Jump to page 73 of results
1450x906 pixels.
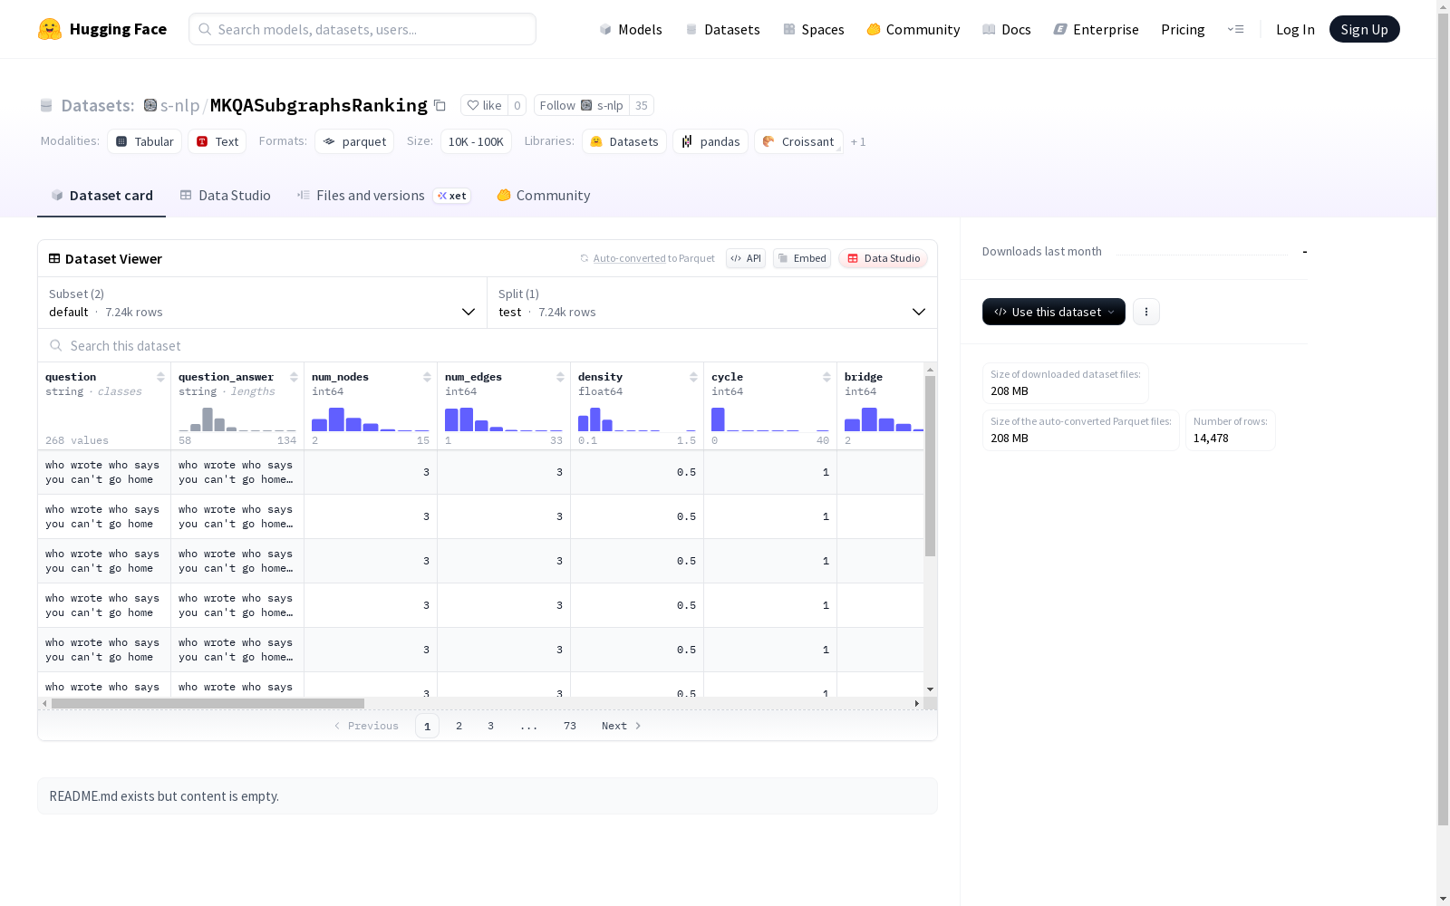pos(570,726)
